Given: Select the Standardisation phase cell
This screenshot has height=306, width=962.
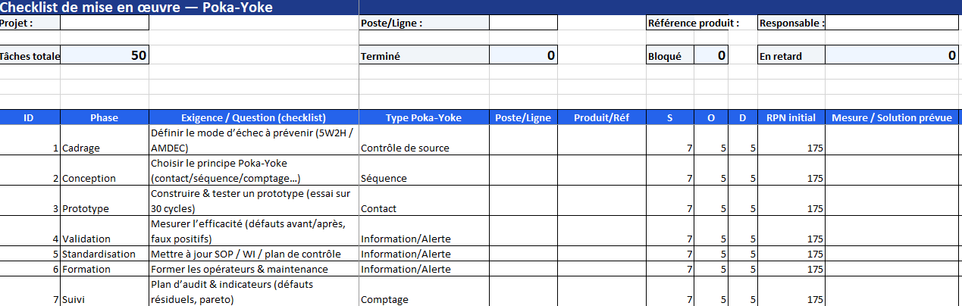Looking at the screenshot, I should (105, 254).
